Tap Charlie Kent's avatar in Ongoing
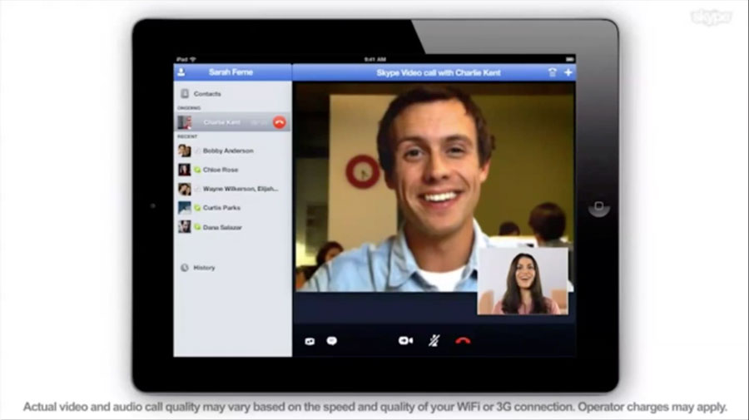This screenshot has height=420, width=749. (185, 122)
